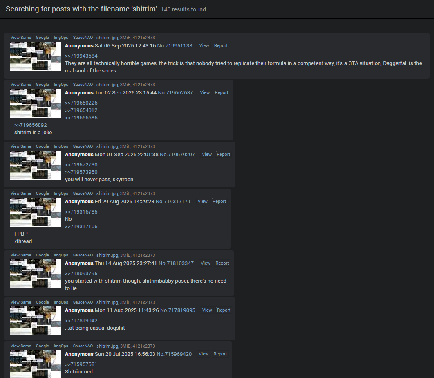This screenshot has width=434, height=378.
Task: Click View button on post No.719579207
Action: [x=207, y=155]
